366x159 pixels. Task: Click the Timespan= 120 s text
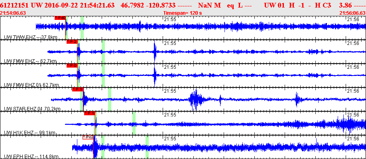[183, 13]
